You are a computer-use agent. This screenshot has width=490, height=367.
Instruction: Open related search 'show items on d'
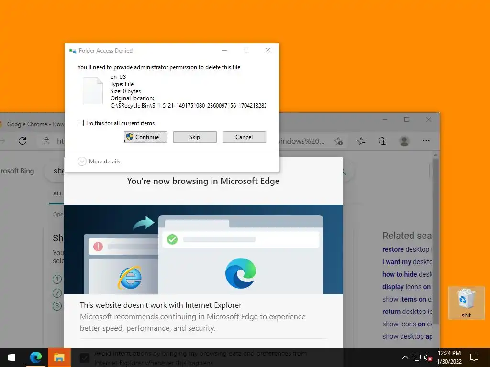(x=407, y=299)
